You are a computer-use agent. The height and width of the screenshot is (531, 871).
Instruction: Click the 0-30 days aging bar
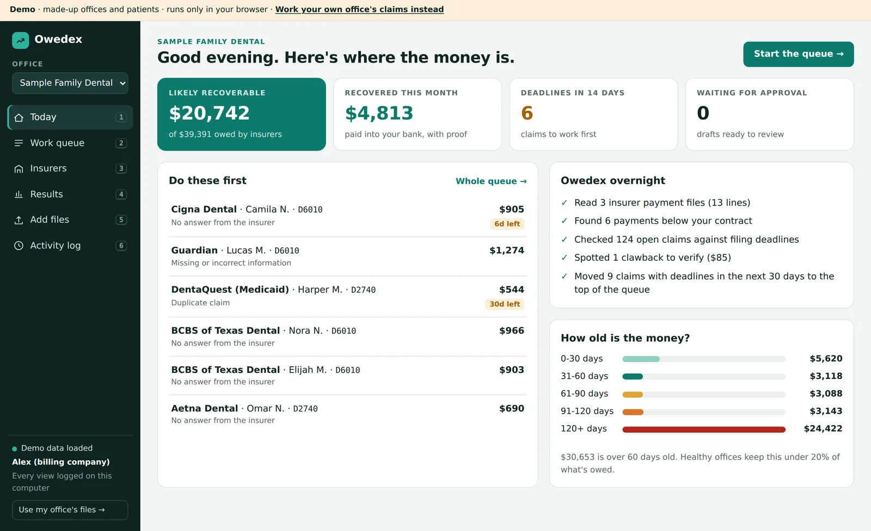(x=704, y=359)
